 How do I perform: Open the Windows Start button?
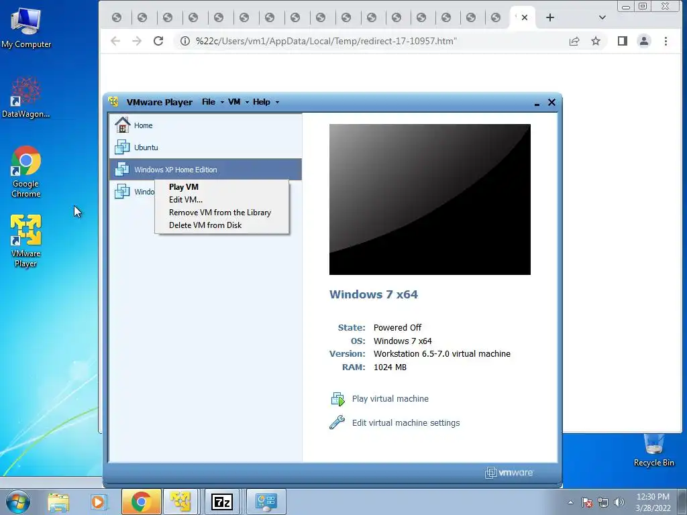click(x=17, y=502)
